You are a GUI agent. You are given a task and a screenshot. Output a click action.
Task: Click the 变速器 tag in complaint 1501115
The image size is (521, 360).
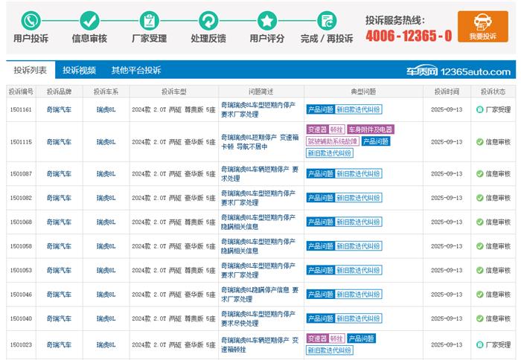coord(317,129)
